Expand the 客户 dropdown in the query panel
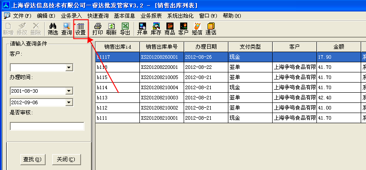This screenshot has height=170, width=366. (69, 68)
